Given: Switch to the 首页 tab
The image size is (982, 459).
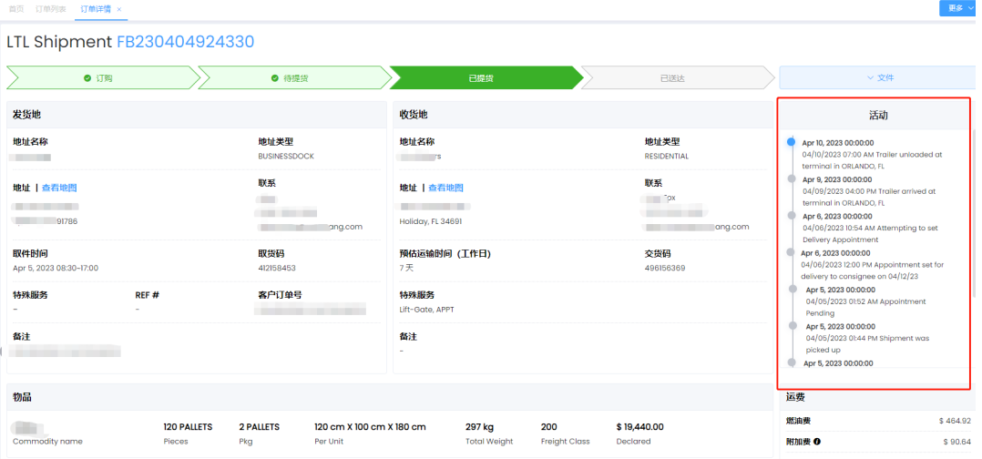Looking at the screenshot, I should pos(17,8).
